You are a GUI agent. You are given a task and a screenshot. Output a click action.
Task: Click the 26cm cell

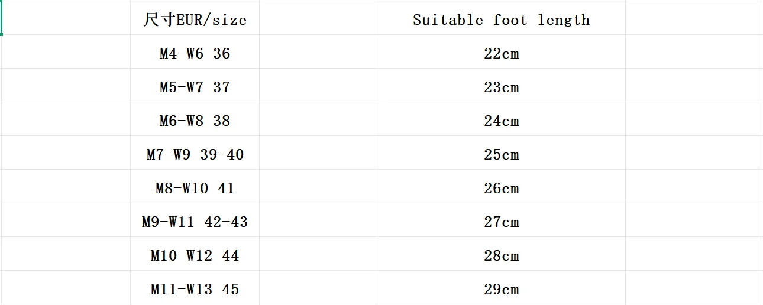pos(501,189)
